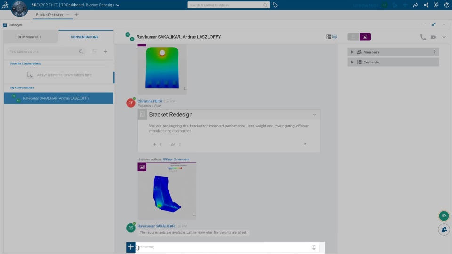Select the Bracket Redesign dashboard tab
The width and height of the screenshot is (452, 254).
click(x=49, y=15)
